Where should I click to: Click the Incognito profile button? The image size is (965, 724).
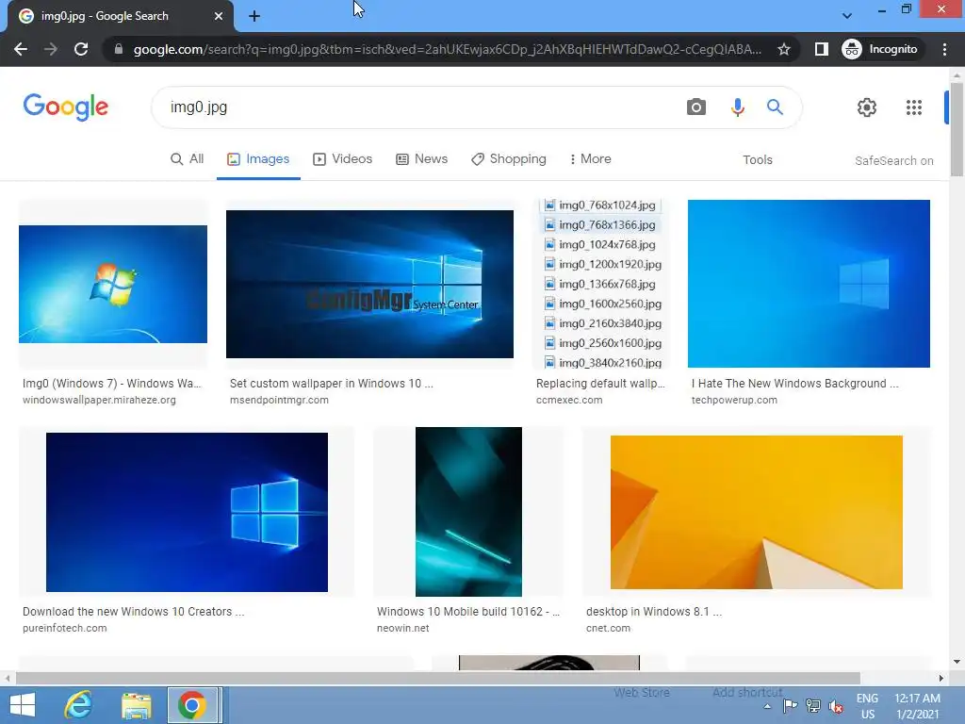click(x=880, y=49)
